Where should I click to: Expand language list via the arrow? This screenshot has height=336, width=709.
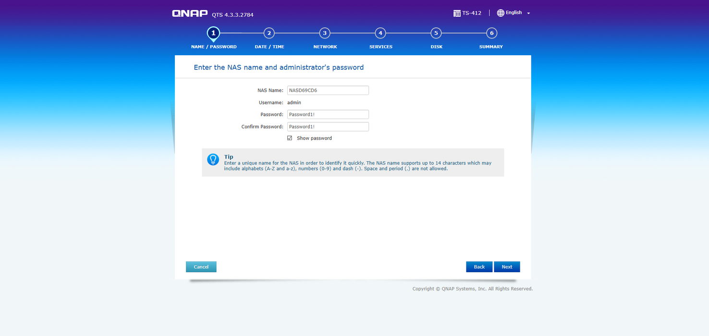528,13
